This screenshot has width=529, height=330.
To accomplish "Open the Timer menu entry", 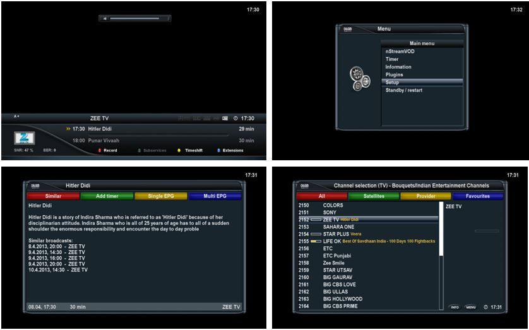I will pos(422,59).
